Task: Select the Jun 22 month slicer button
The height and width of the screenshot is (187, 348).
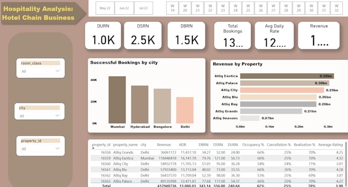Action: (x=124, y=8)
